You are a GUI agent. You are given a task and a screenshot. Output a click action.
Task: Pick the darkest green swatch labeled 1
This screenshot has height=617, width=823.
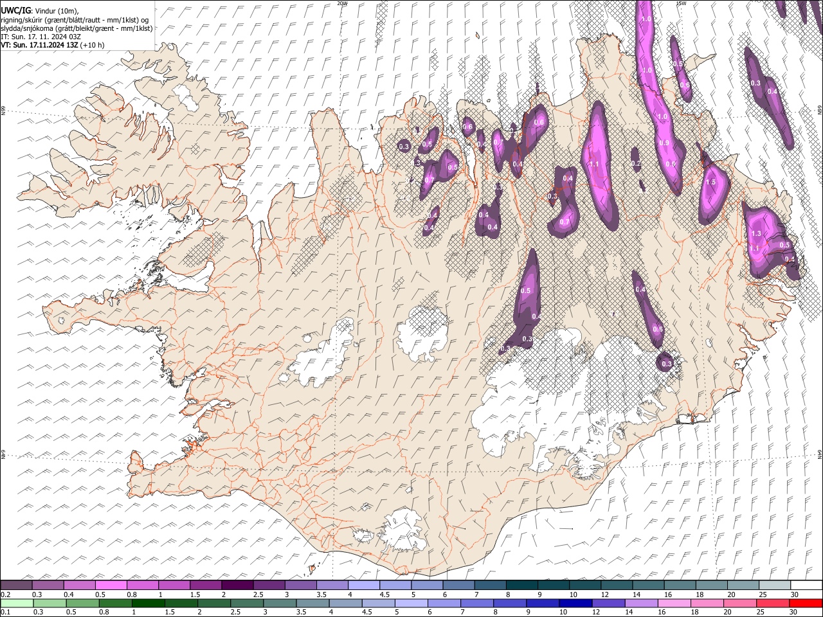click(x=148, y=603)
